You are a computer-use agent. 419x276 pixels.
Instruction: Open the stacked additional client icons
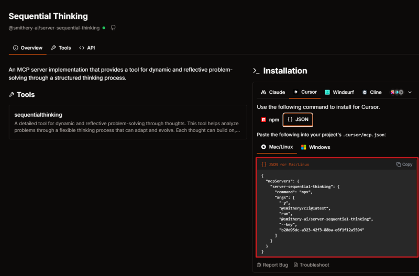point(396,92)
